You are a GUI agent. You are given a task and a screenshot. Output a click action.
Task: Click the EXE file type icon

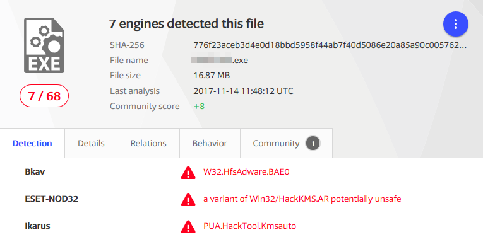click(44, 45)
